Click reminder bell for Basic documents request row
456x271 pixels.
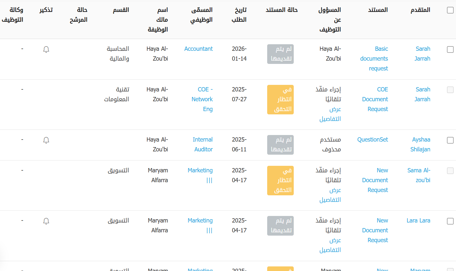point(46,49)
